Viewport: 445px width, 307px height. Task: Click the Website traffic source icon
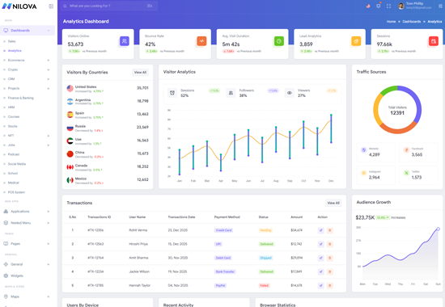coord(363,150)
